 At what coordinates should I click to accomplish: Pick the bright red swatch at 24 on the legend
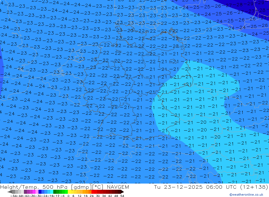tap(93, 192)
